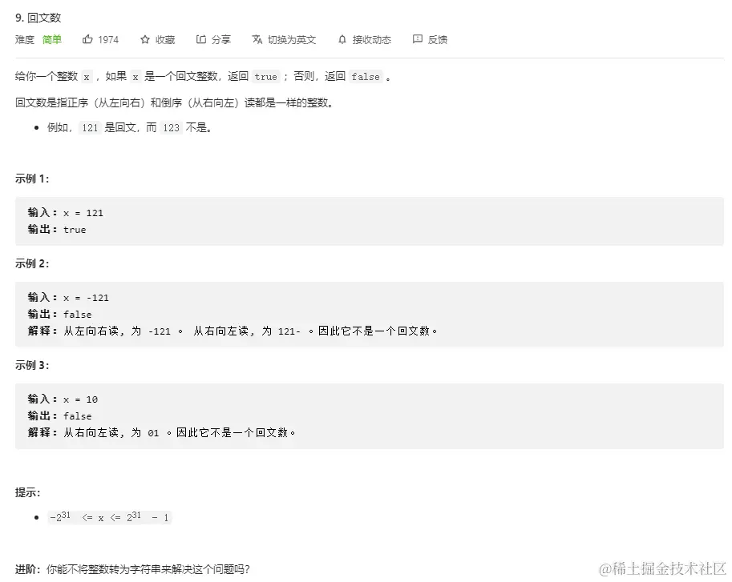Screen dimensions: 732x582
Task: Click the 难度 label
Action: (x=25, y=39)
